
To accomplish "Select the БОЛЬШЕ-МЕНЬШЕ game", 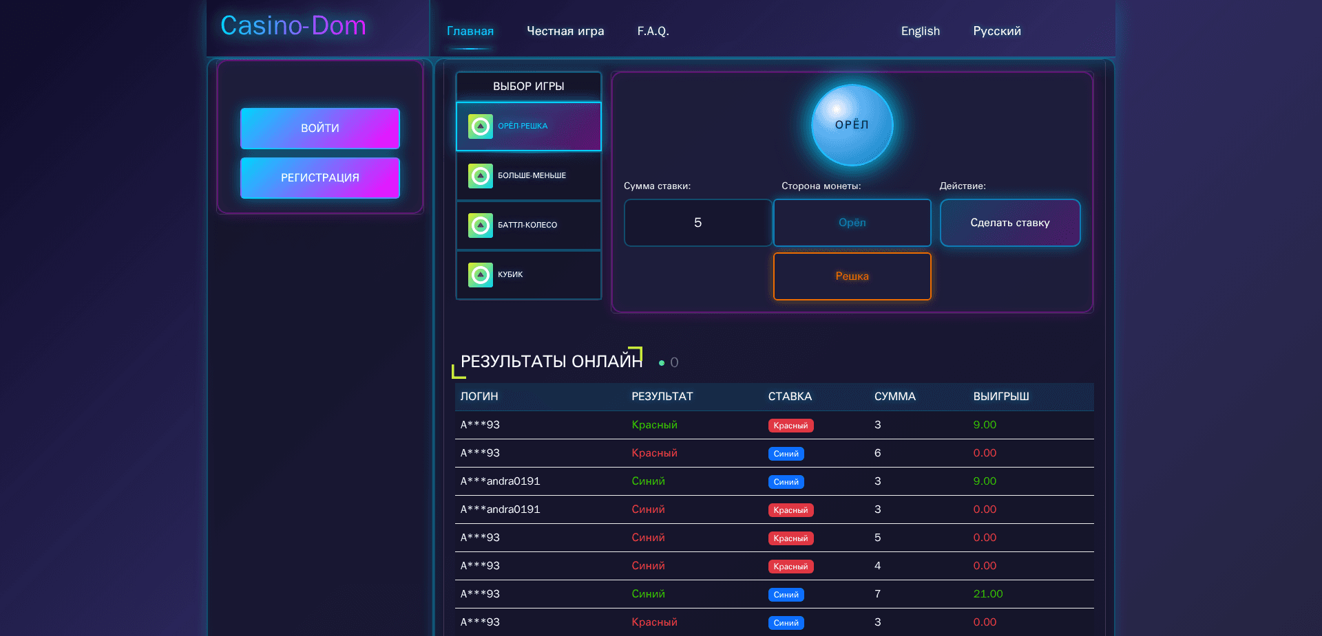I will (x=529, y=176).
